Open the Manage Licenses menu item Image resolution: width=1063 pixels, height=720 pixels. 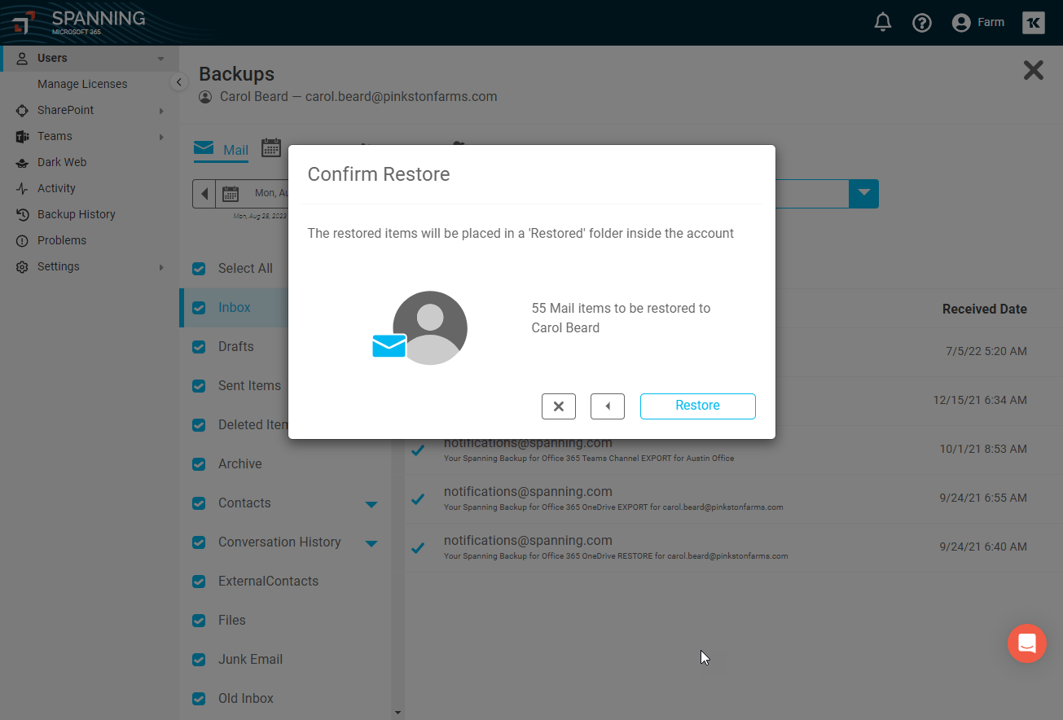pyautogui.click(x=82, y=83)
